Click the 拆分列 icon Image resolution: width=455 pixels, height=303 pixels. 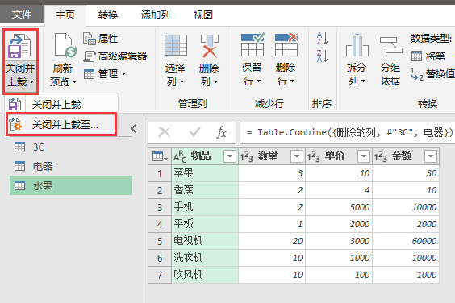(x=357, y=45)
